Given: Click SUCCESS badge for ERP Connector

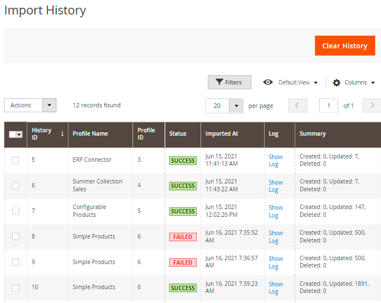Looking at the screenshot, I should point(183,161).
